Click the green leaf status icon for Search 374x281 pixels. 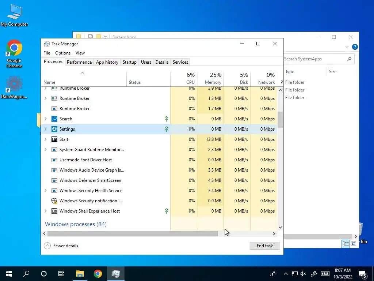tap(166, 119)
